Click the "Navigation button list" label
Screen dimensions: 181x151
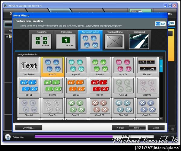(x=27, y=54)
